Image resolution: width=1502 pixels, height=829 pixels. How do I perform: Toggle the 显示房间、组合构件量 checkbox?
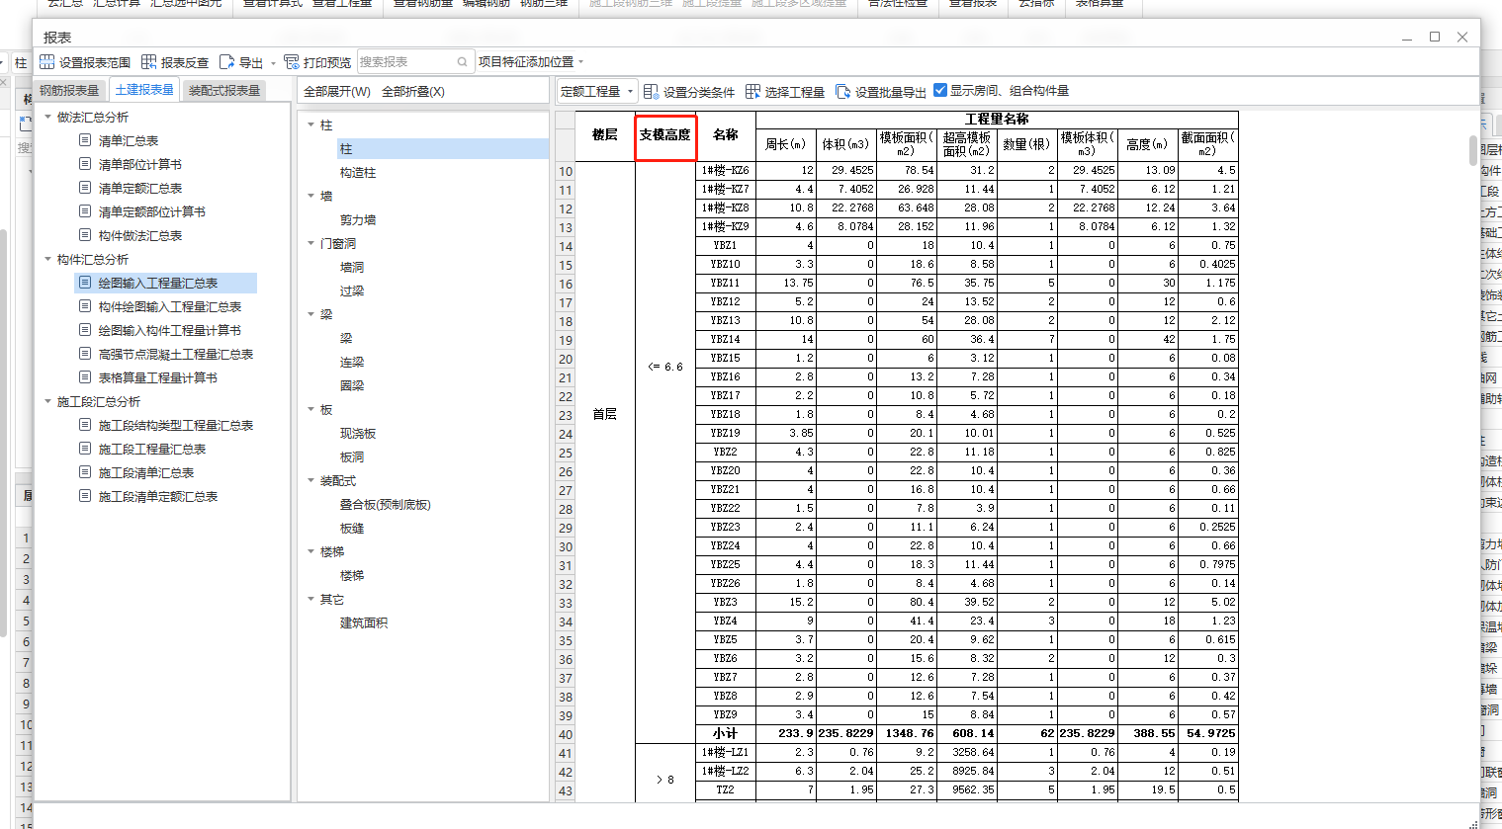[x=940, y=90]
